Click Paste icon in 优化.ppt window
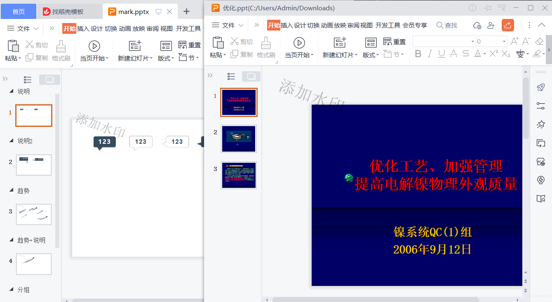 [218, 42]
